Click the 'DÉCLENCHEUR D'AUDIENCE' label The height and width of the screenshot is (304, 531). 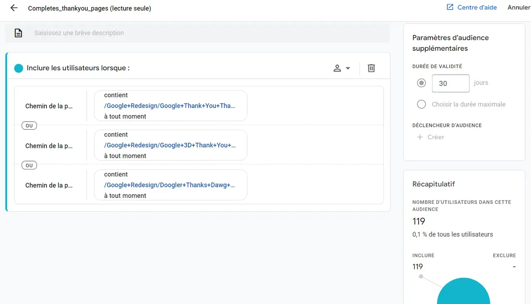[447, 125]
